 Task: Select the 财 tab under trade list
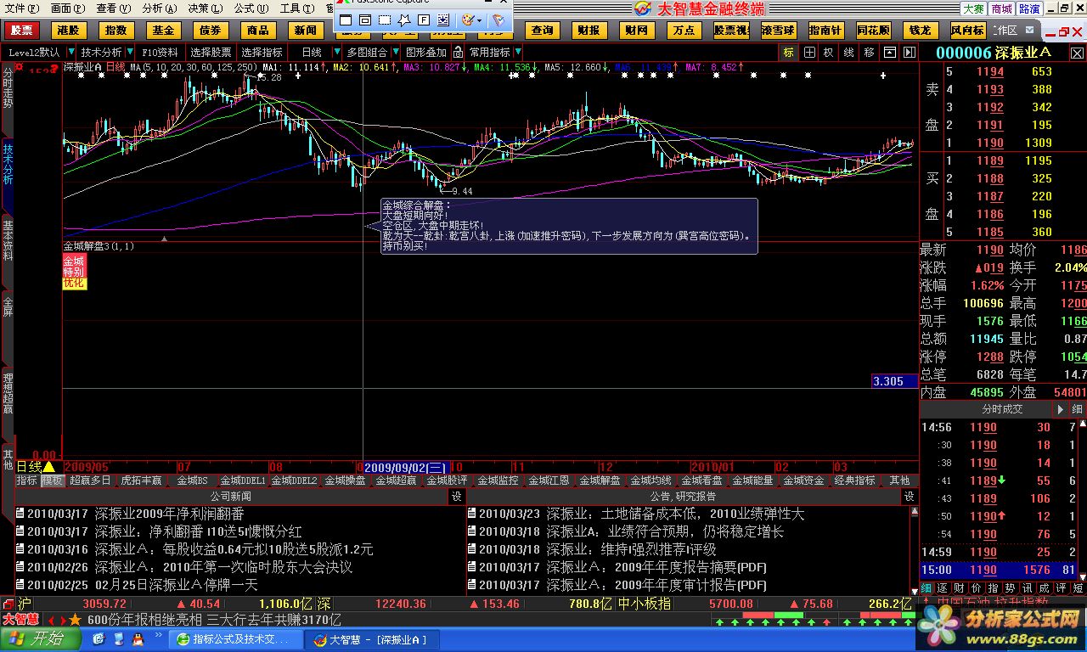pos(959,587)
